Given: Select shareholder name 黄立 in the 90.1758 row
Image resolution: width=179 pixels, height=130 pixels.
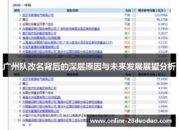Looking at the screenshot, I should [x=25, y=20].
